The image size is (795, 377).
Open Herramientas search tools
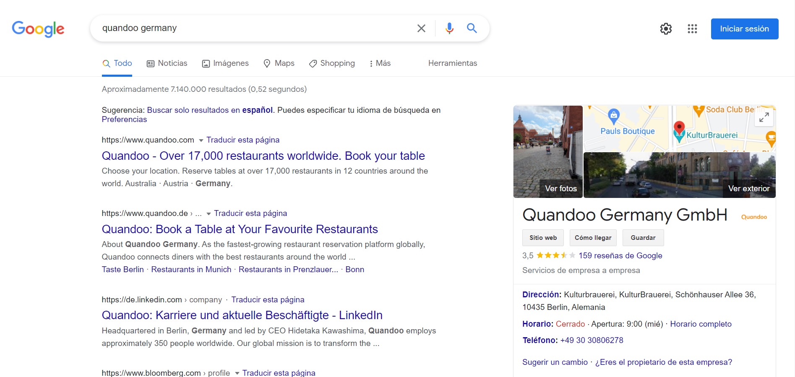pos(453,63)
